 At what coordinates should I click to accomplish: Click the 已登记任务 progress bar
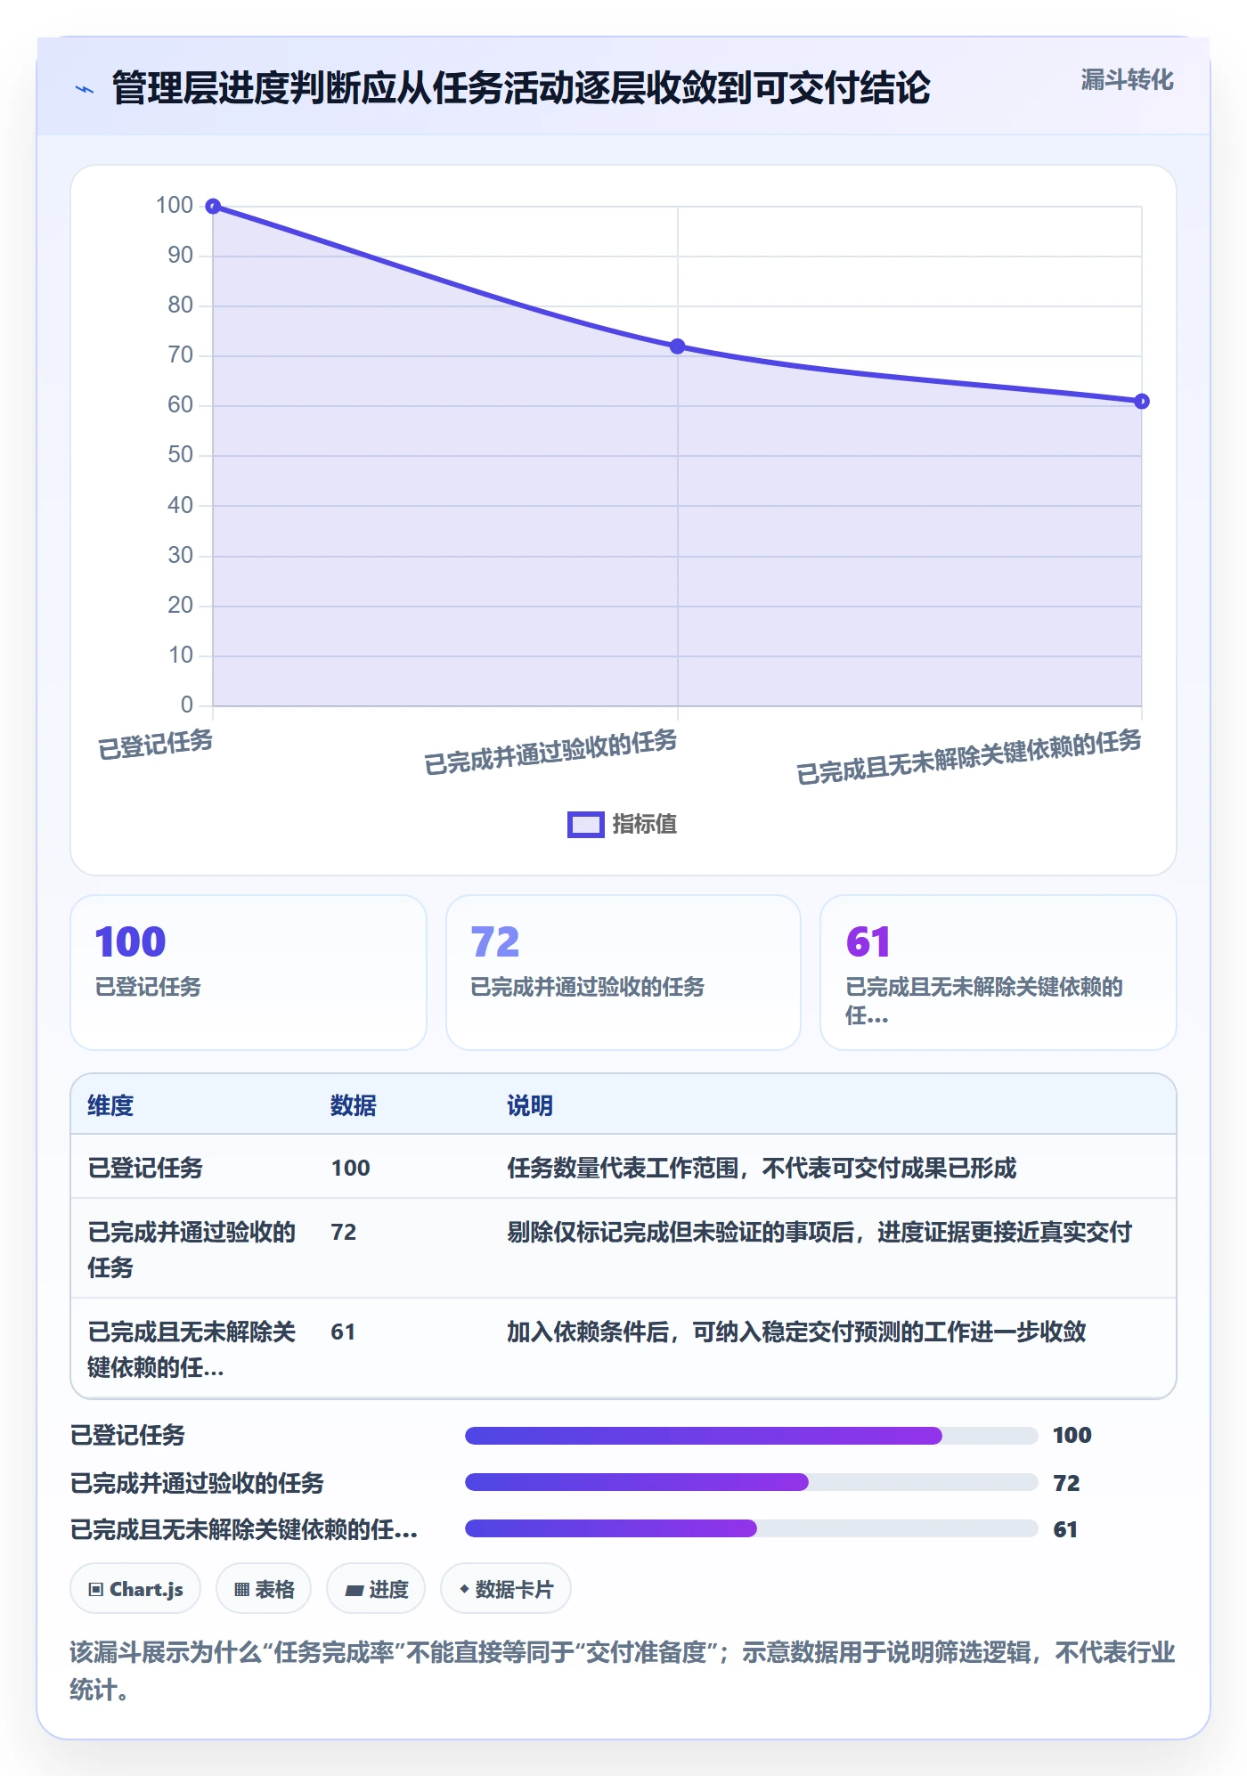751,1435
